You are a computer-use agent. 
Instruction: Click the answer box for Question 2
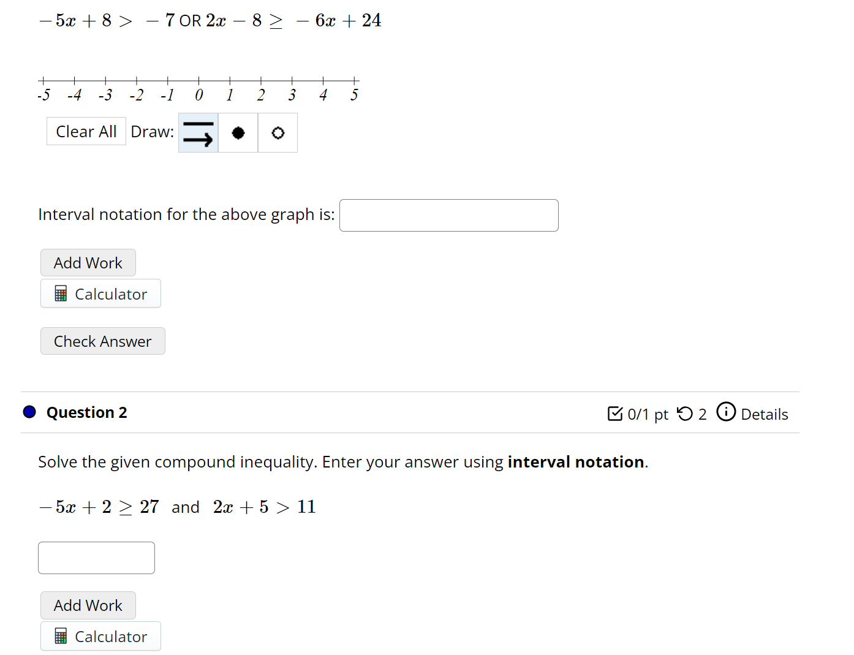[x=96, y=558]
